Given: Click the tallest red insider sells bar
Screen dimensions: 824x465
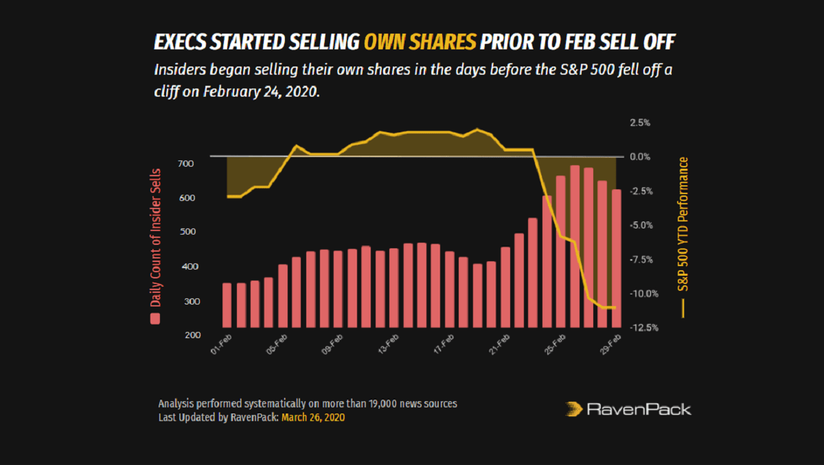Looking at the screenshot, I should click(x=575, y=246).
